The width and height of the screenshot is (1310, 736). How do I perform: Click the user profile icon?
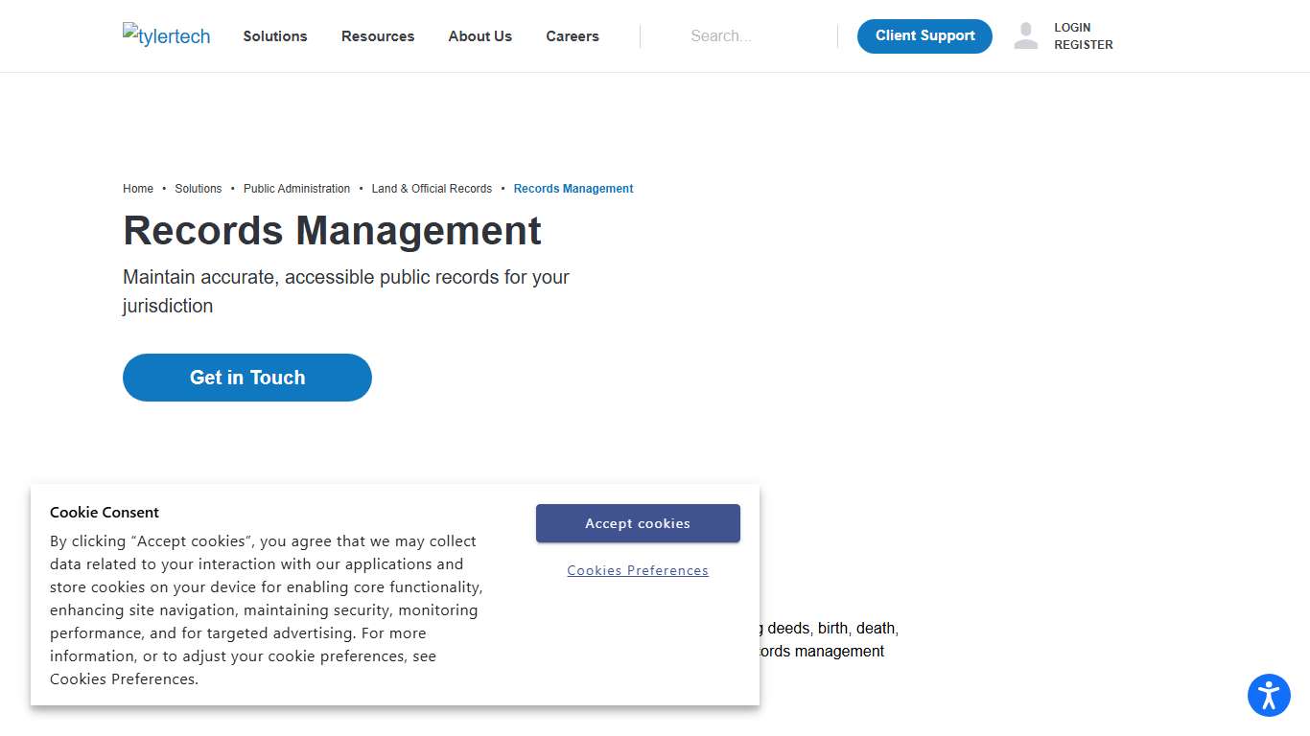pos(1025,35)
